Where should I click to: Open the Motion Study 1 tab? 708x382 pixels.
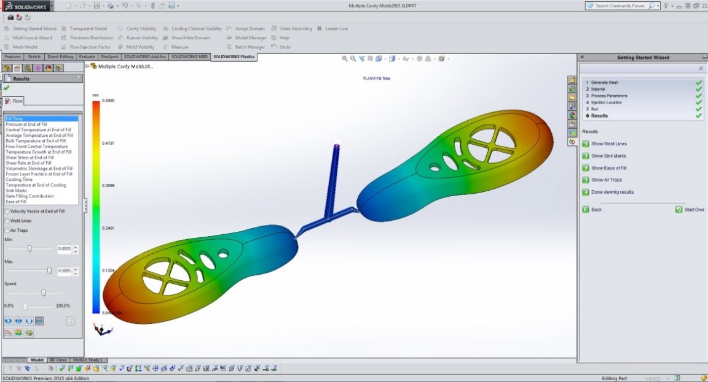88,360
